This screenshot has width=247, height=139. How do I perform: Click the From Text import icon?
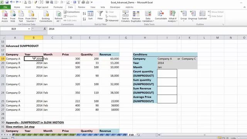pyautogui.click(x=21, y=16)
